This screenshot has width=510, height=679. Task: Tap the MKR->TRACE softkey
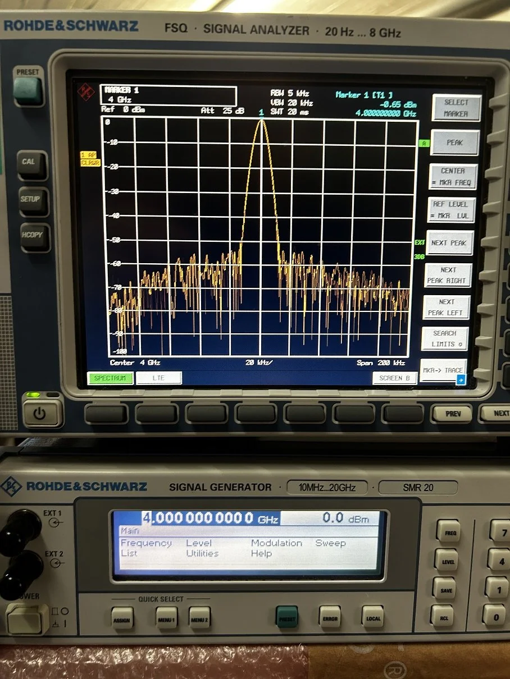tap(443, 371)
